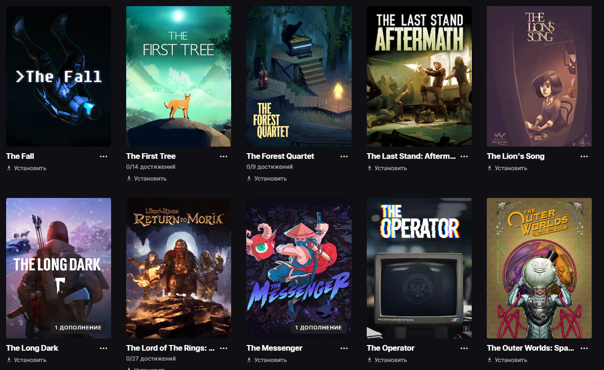
Task: Open more options for The Lion's Song
Action: tap(584, 156)
